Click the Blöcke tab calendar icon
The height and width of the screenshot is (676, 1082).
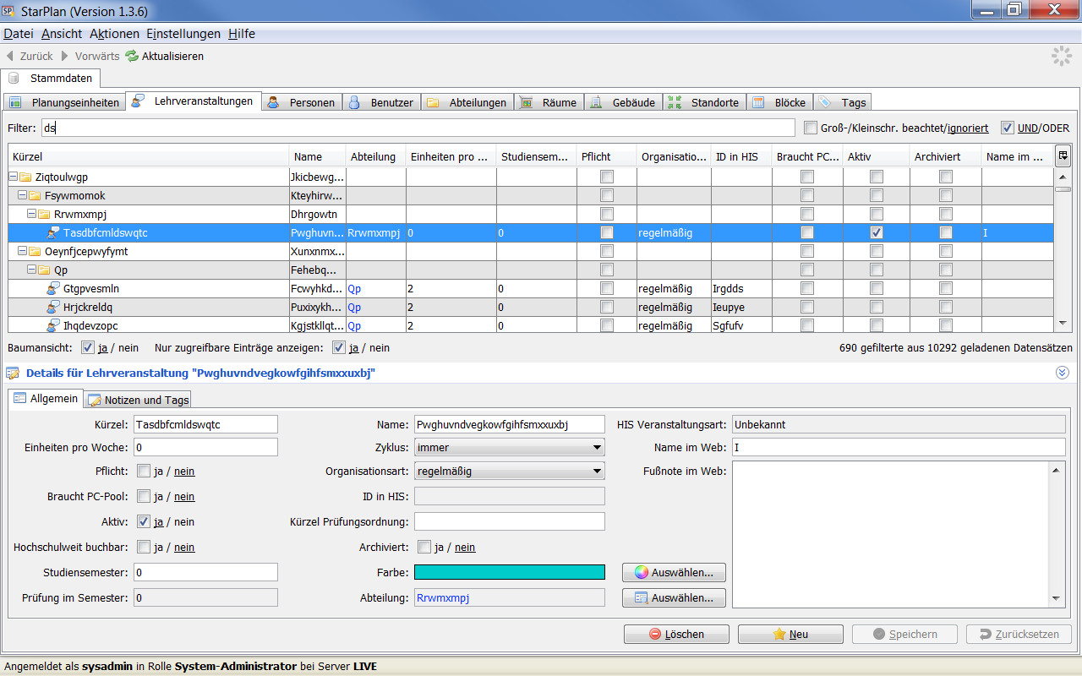click(758, 102)
